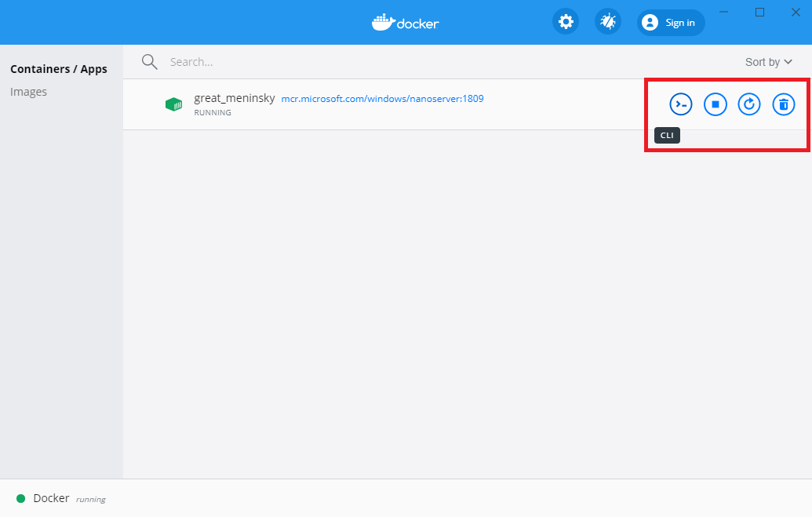
Task: Click the RUNNING status label
Action: tap(213, 113)
